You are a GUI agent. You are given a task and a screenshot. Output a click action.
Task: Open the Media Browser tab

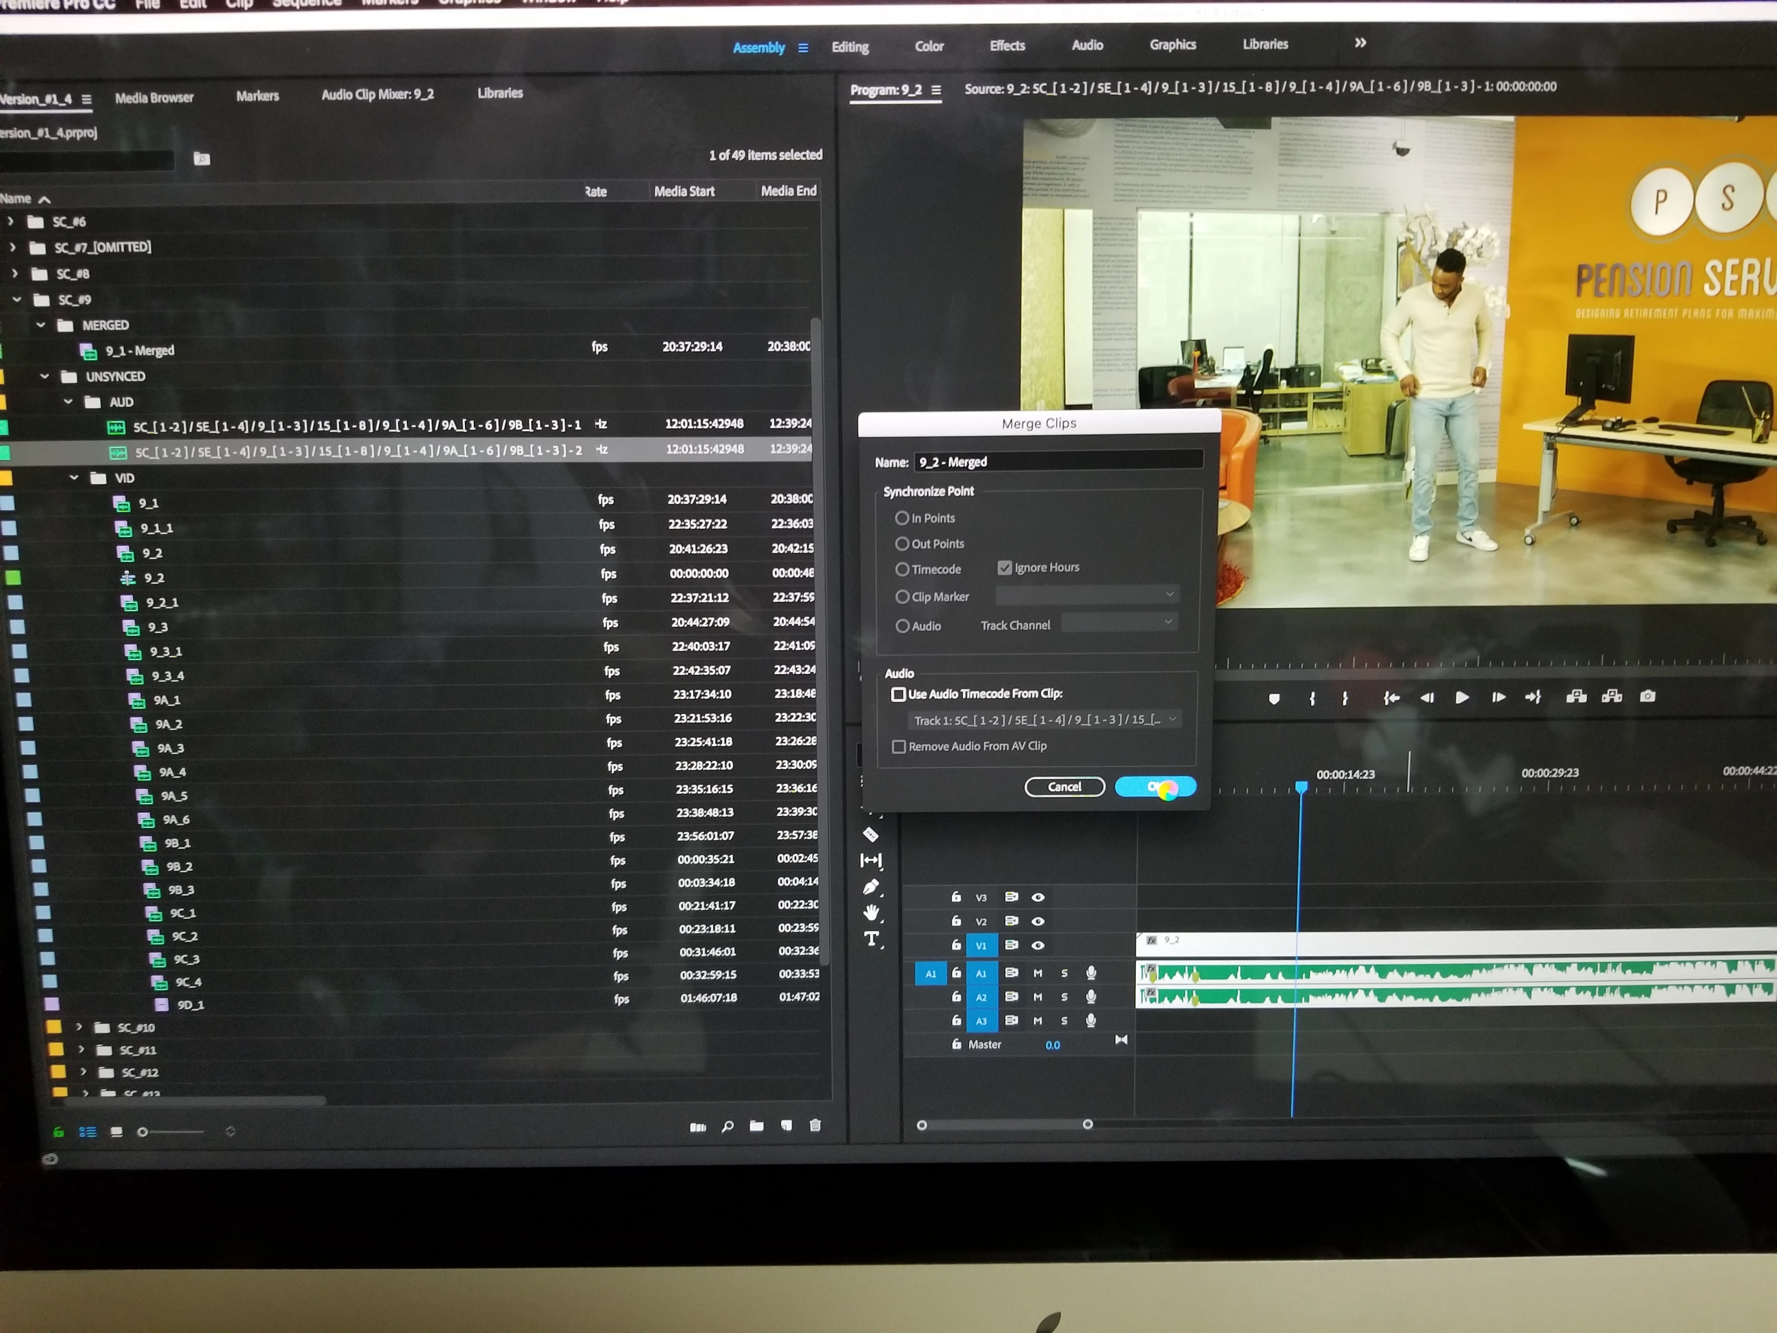click(x=154, y=97)
